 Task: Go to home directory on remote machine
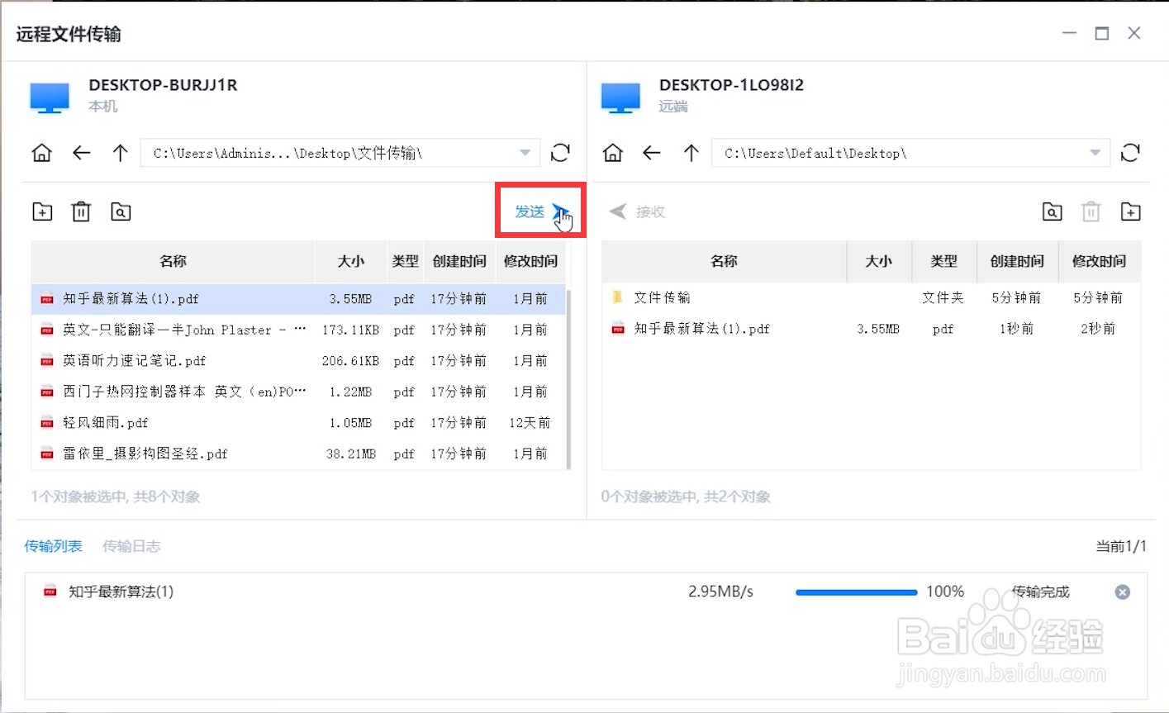(x=612, y=153)
